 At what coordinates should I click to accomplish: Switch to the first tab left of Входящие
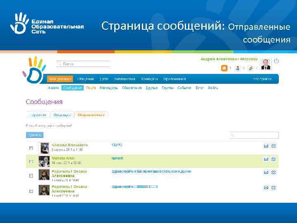point(38,115)
